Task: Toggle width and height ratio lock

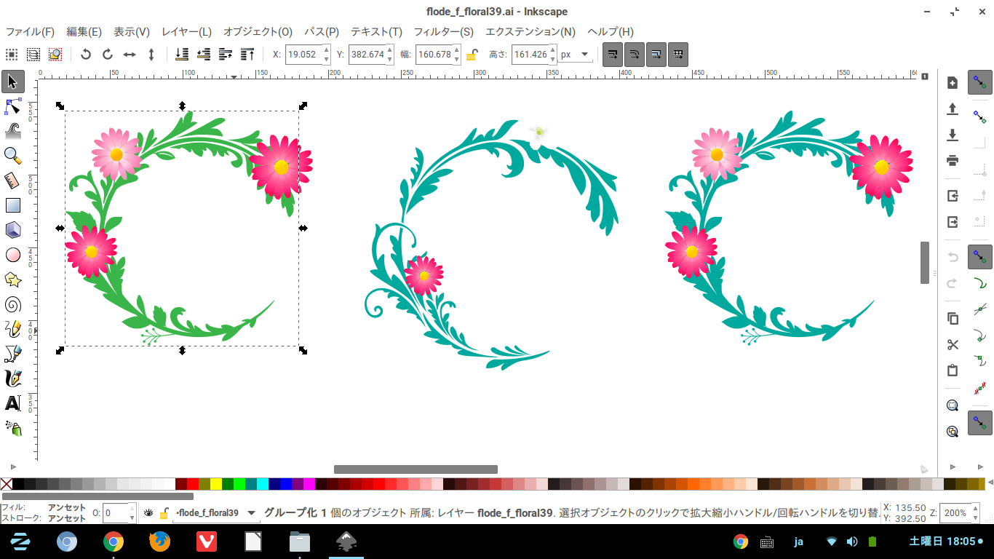Action: [472, 55]
